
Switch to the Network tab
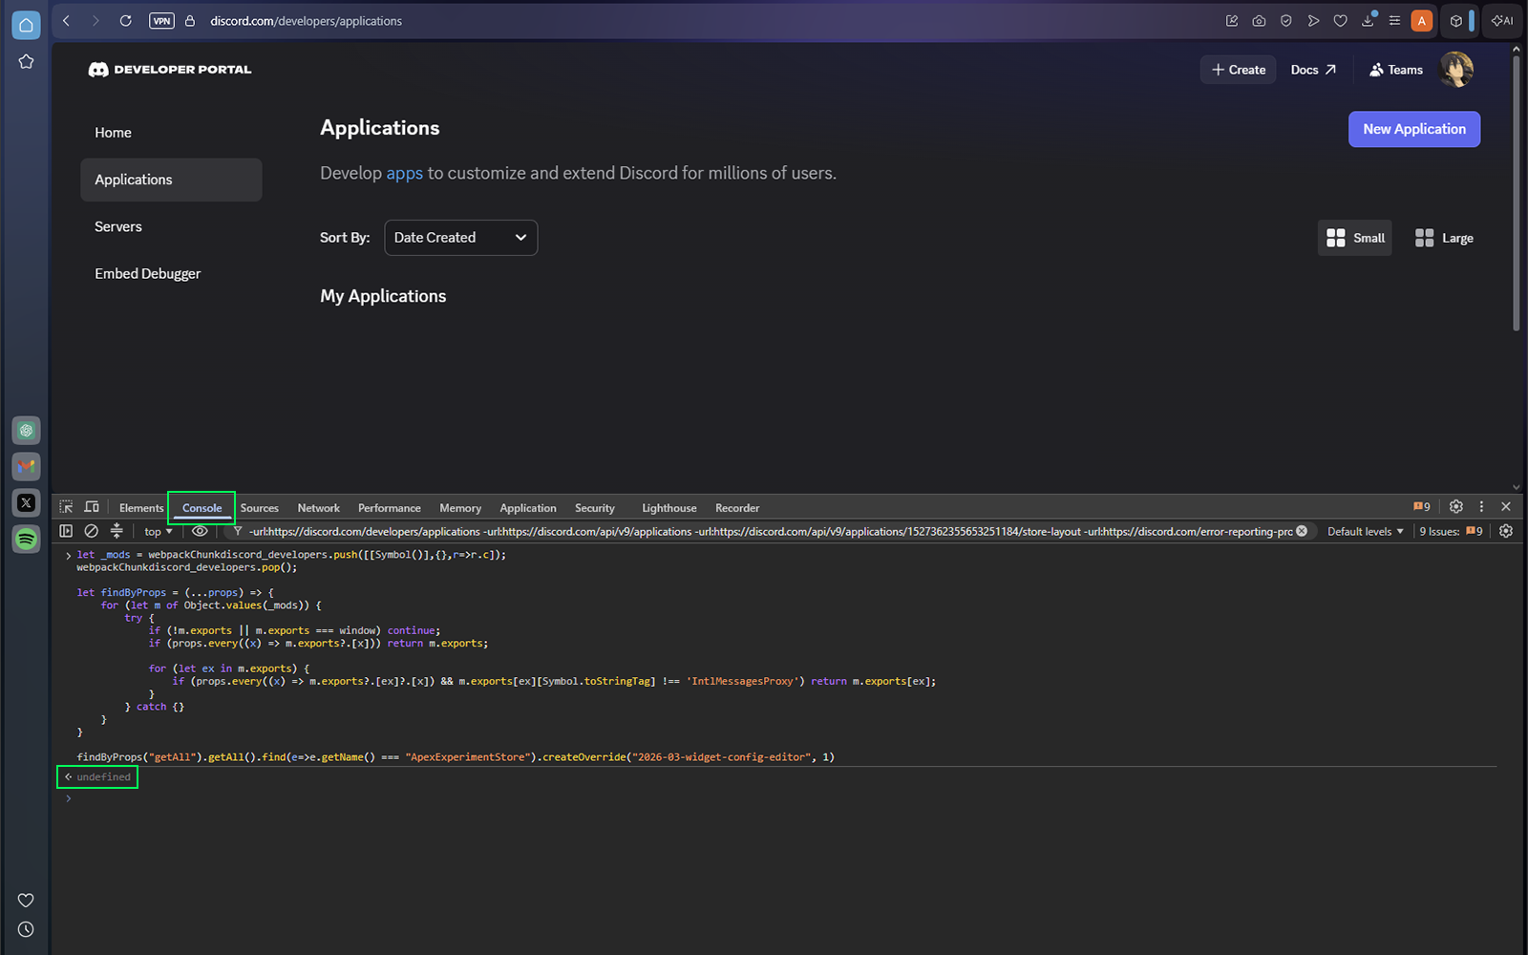coord(318,508)
